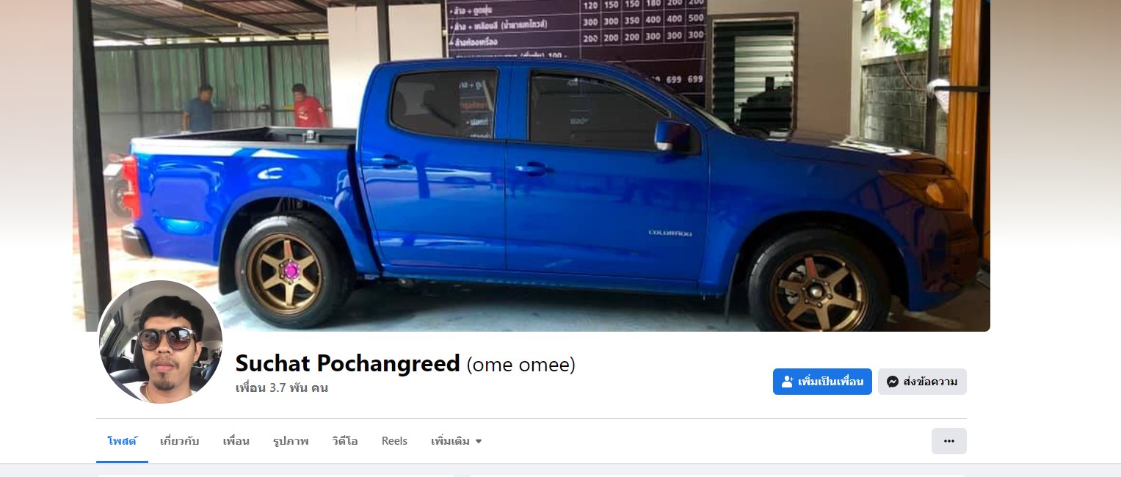Click the Suchat Pochangreed profile name
This screenshot has width=1121, height=477.
[348, 363]
